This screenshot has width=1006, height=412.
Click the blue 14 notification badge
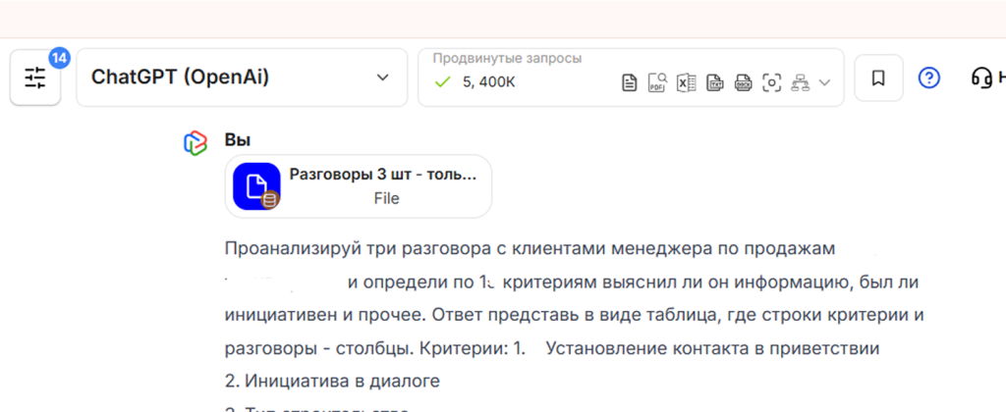[x=59, y=58]
